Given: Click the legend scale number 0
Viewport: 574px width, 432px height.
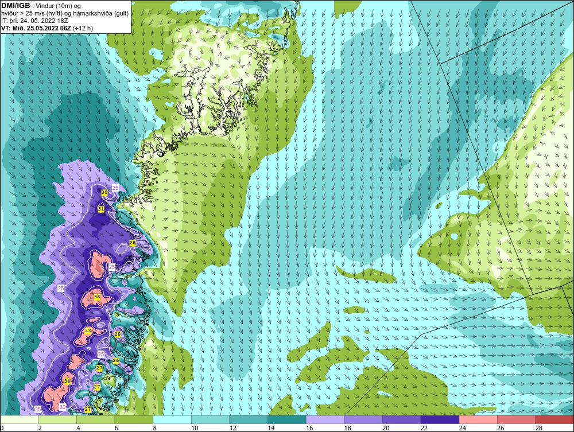Looking at the screenshot, I should [x=2, y=428].
